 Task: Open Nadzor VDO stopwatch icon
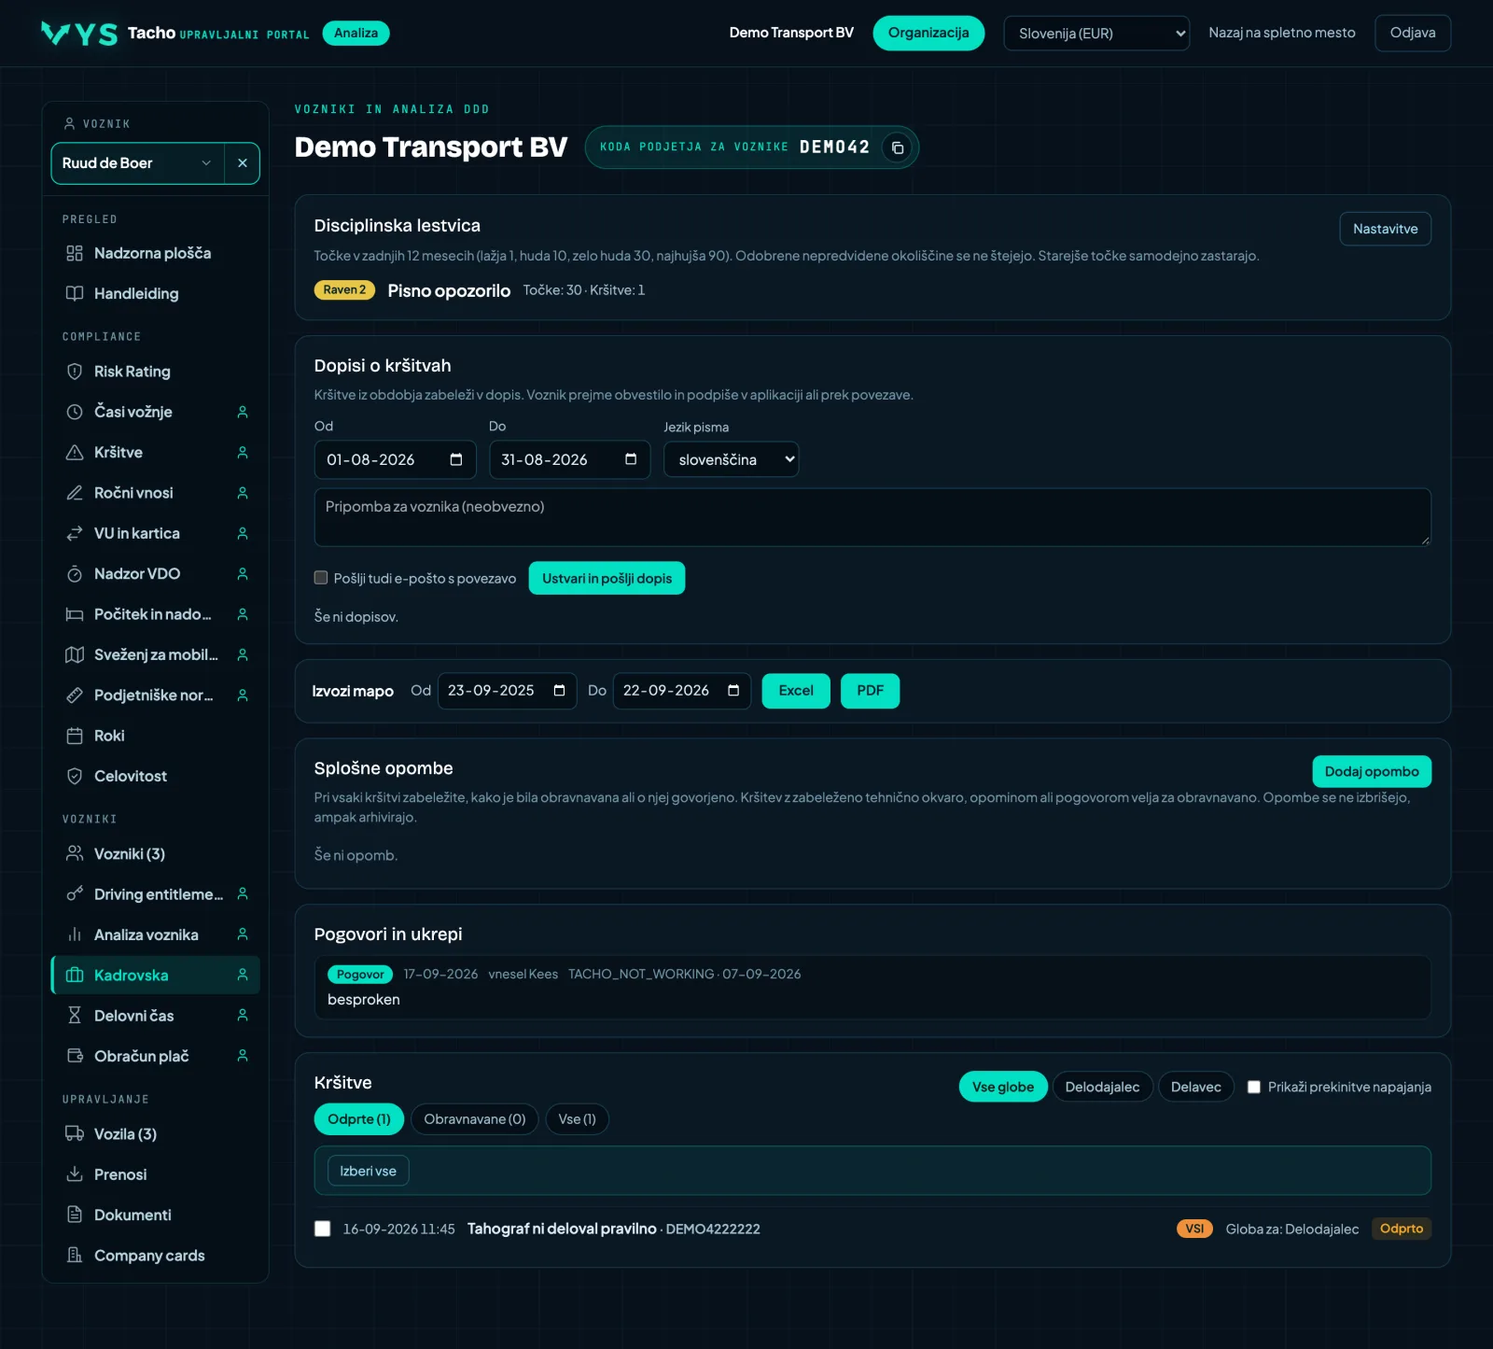coord(75,574)
